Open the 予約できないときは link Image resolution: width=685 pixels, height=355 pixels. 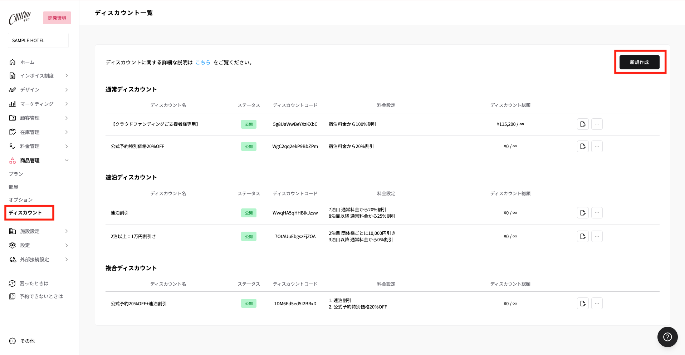coord(41,296)
